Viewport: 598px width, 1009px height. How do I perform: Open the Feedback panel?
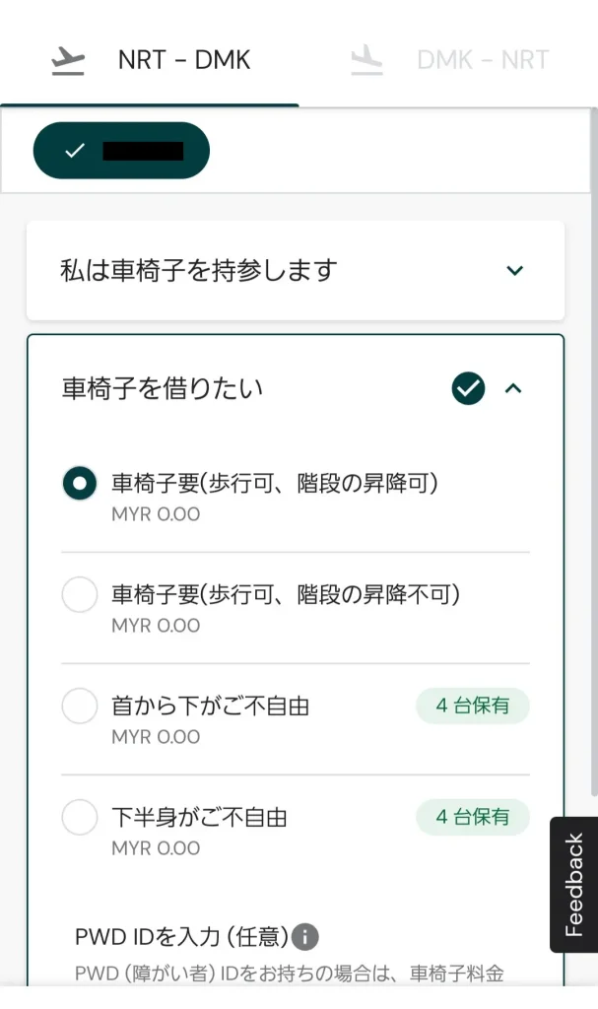(x=573, y=884)
